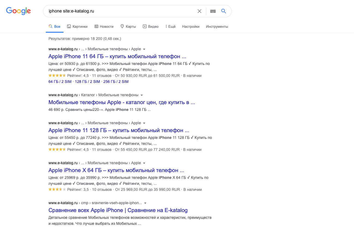The width and height of the screenshot is (354, 227).
Task: Expand the Ещё menu
Action: click(170, 27)
